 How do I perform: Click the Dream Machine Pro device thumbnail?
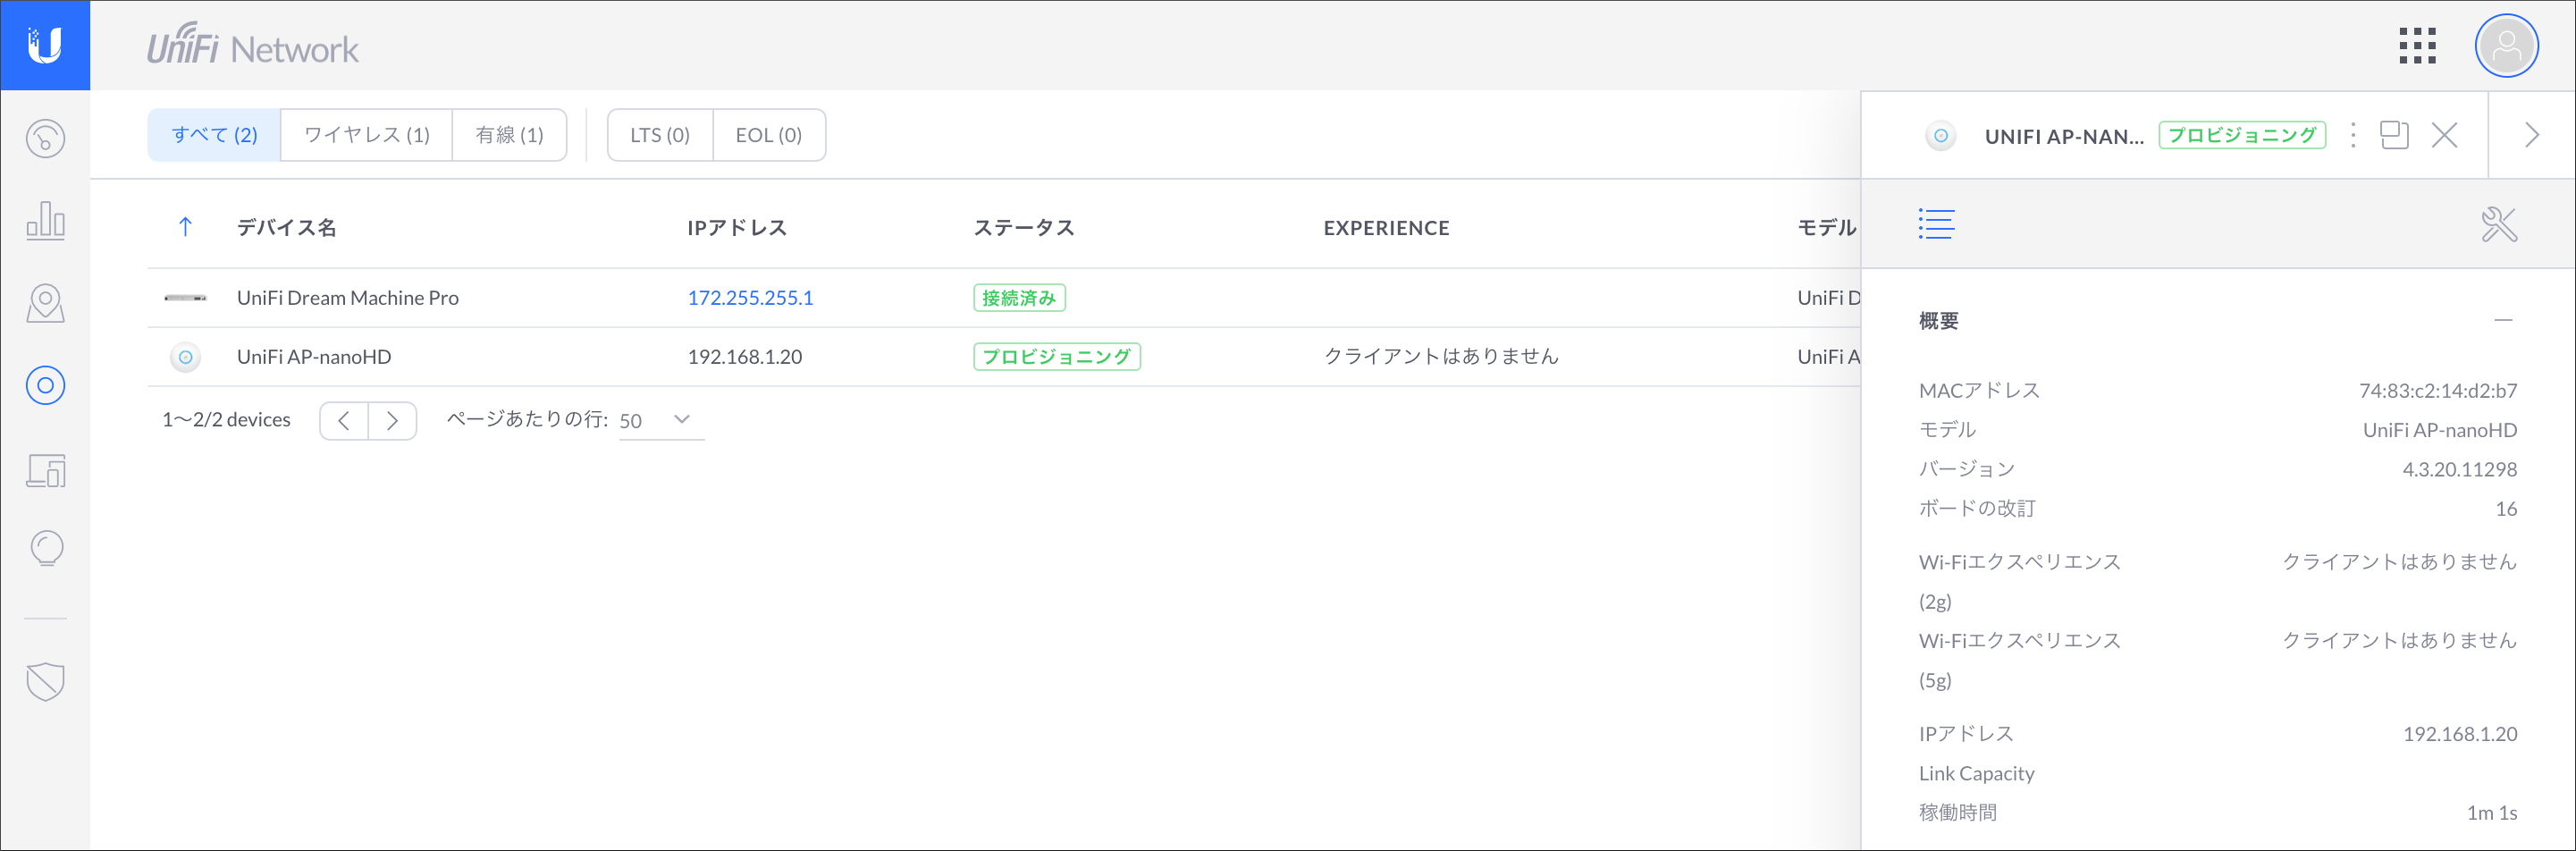[185, 298]
